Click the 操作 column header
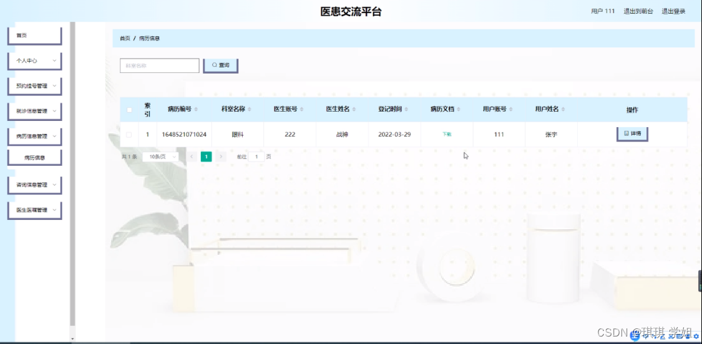The height and width of the screenshot is (344, 702). point(632,110)
